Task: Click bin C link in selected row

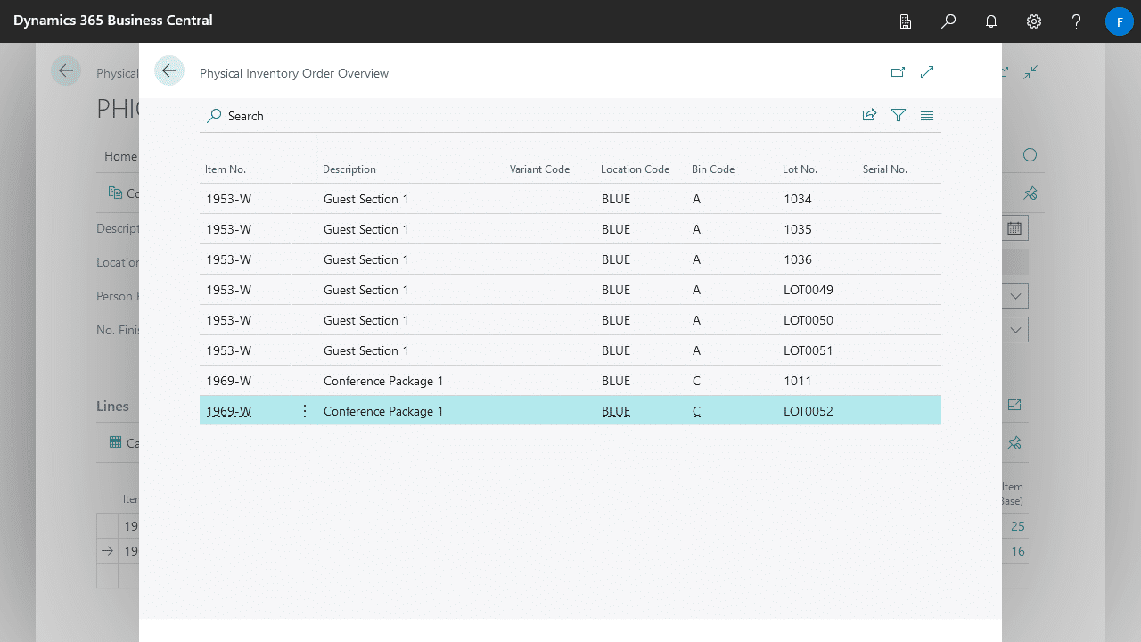Action: click(696, 411)
